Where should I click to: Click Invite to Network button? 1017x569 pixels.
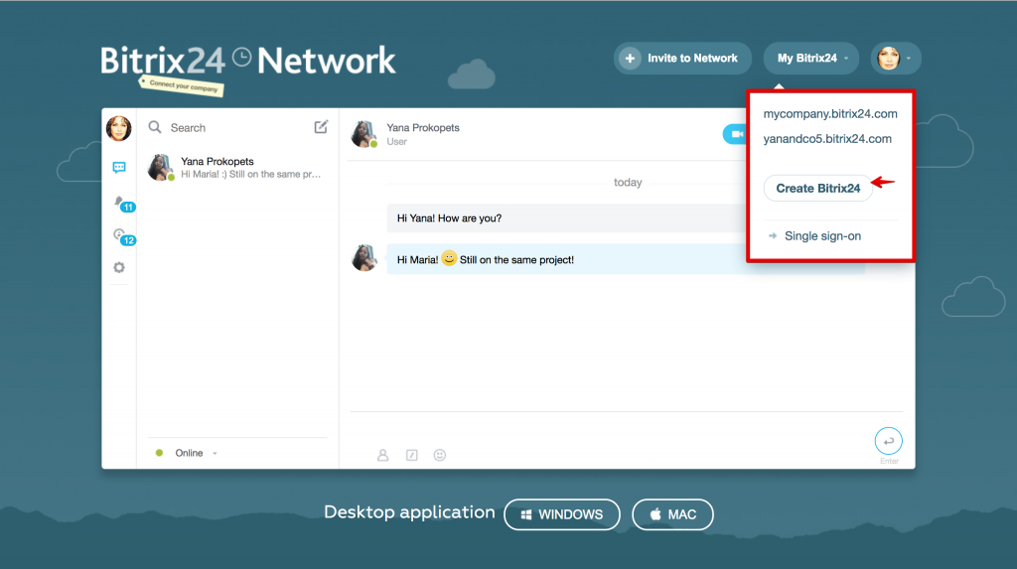tap(682, 59)
